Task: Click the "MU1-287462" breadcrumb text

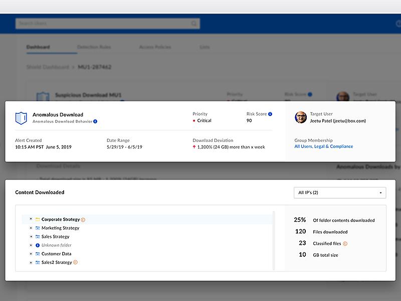Action: coord(94,67)
